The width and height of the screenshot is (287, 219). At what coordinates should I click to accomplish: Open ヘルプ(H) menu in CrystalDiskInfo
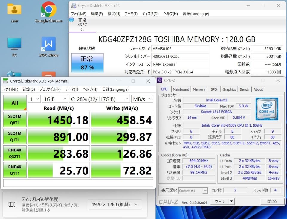170,14
